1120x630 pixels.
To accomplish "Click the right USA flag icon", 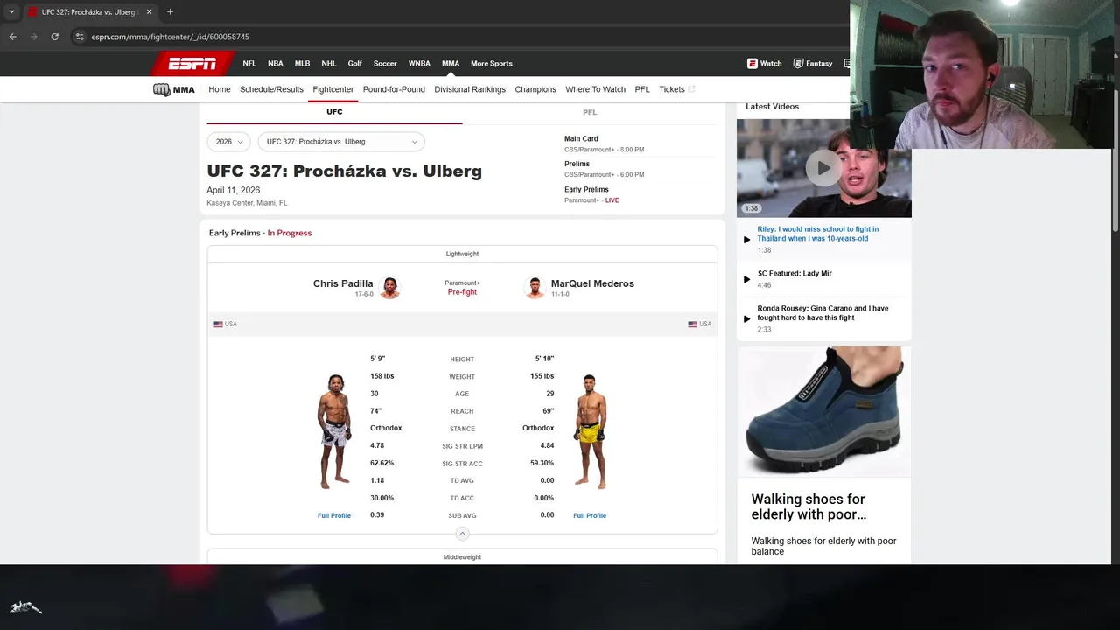I will coord(692,324).
